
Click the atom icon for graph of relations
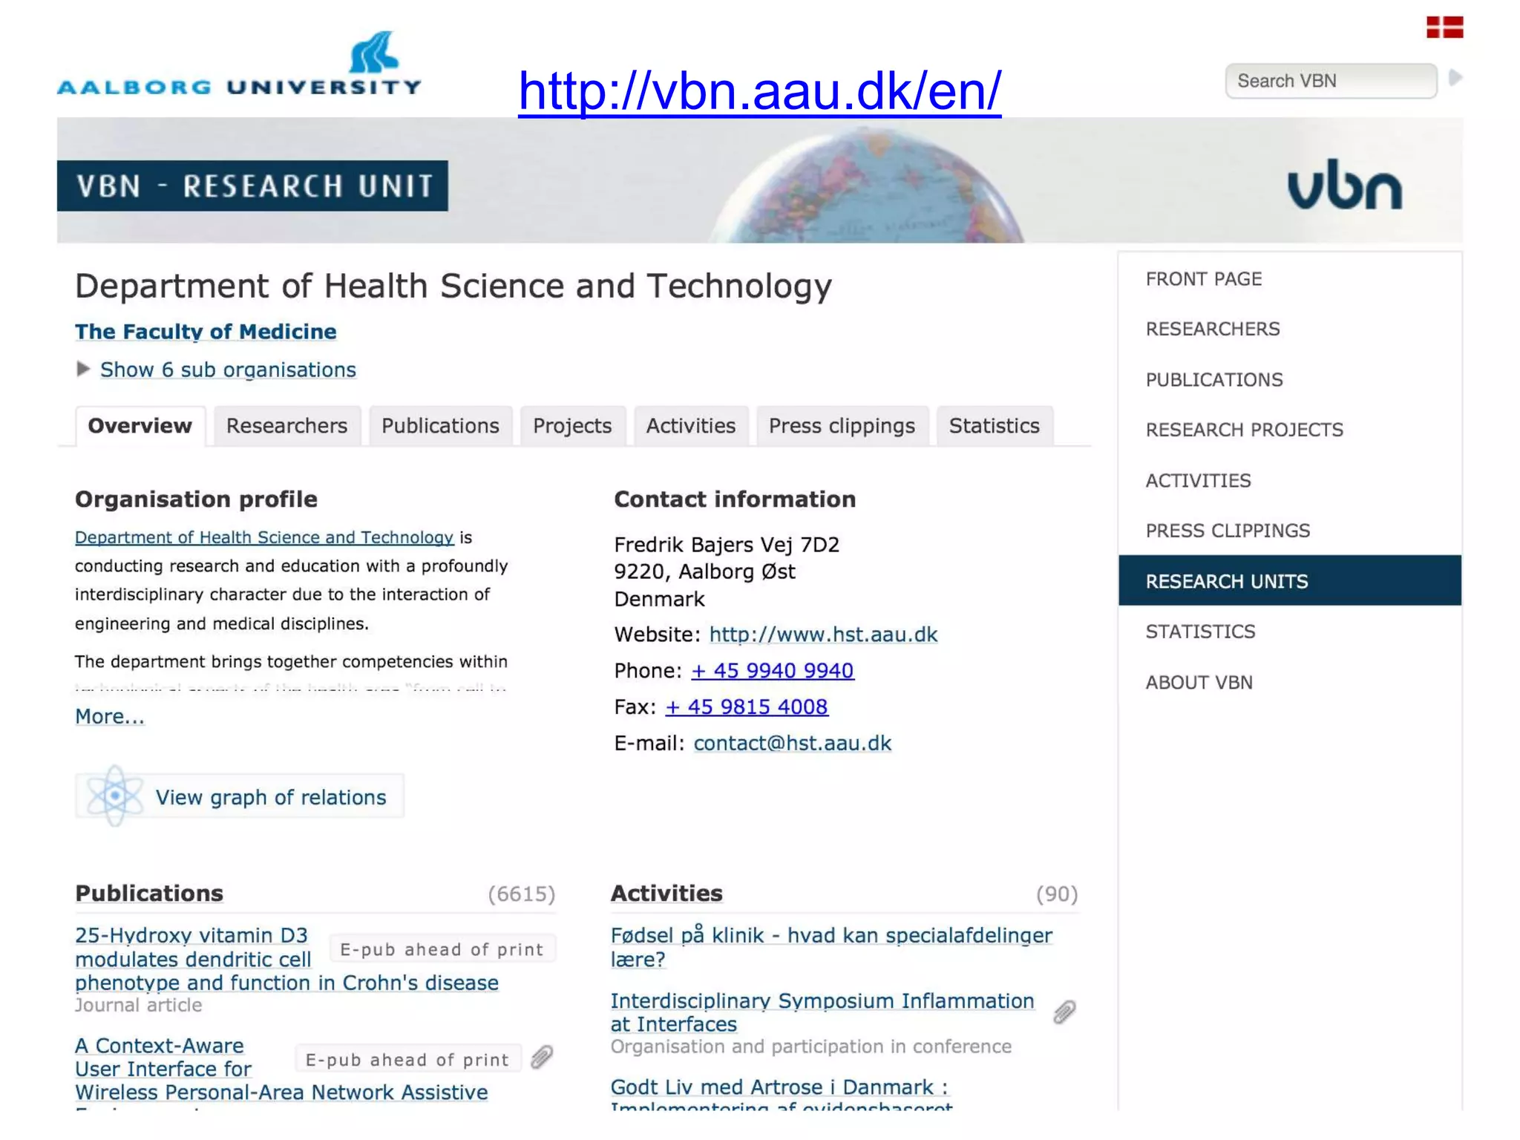(114, 796)
